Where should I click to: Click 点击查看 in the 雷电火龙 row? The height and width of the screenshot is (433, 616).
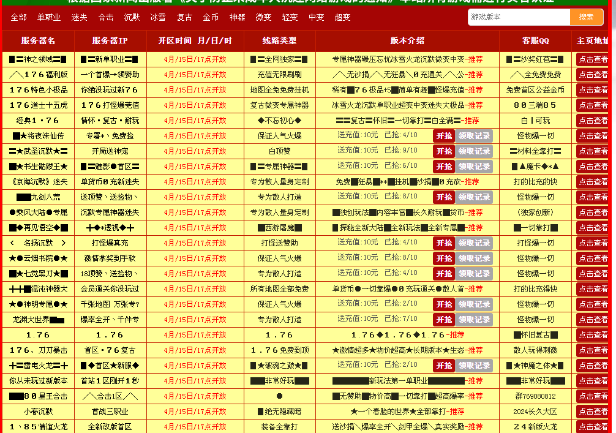coord(593,366)
